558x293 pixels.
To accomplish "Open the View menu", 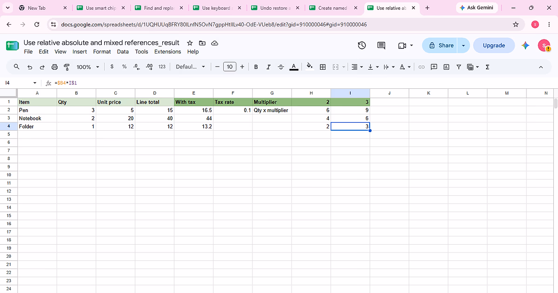I will click(60, 52).
